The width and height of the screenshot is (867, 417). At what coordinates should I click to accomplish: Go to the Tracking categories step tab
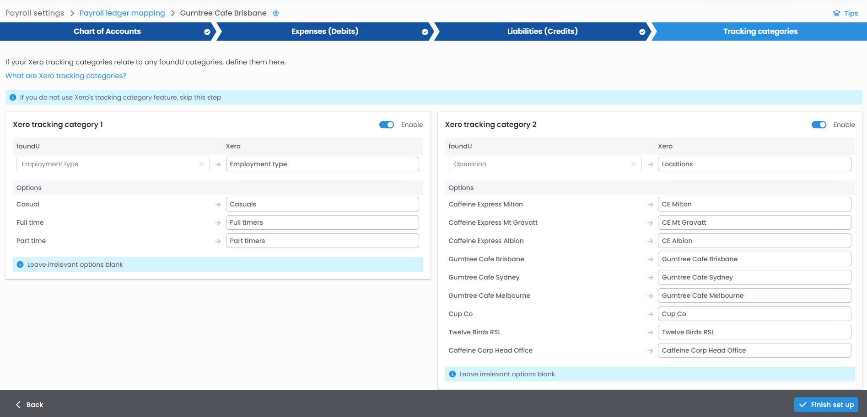pos(760,32)
